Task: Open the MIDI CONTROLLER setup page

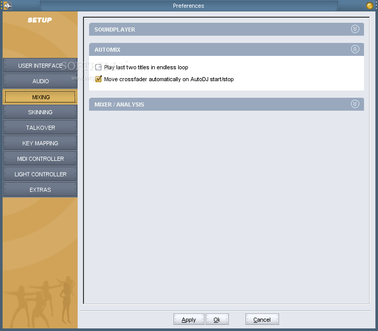Action: (x=40, y=159)
